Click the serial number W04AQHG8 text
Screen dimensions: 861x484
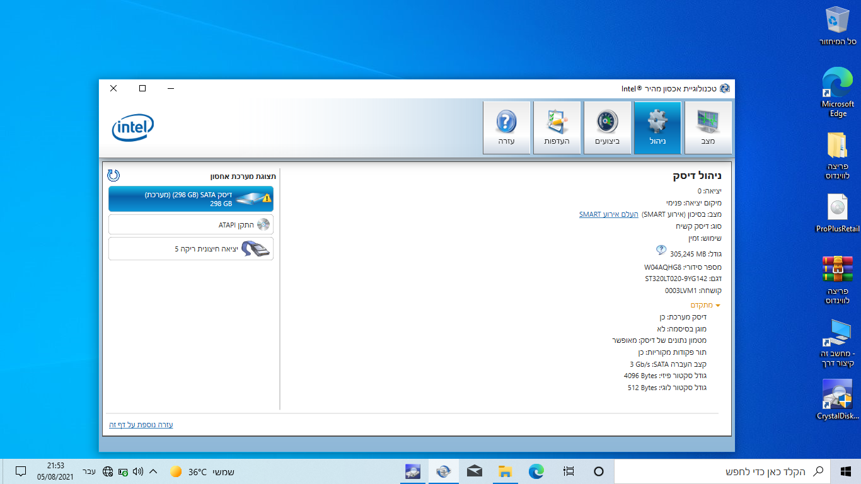point(662,267)
